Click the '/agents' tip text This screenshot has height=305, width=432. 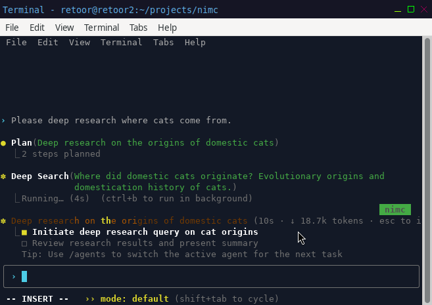tap(87, 254)
